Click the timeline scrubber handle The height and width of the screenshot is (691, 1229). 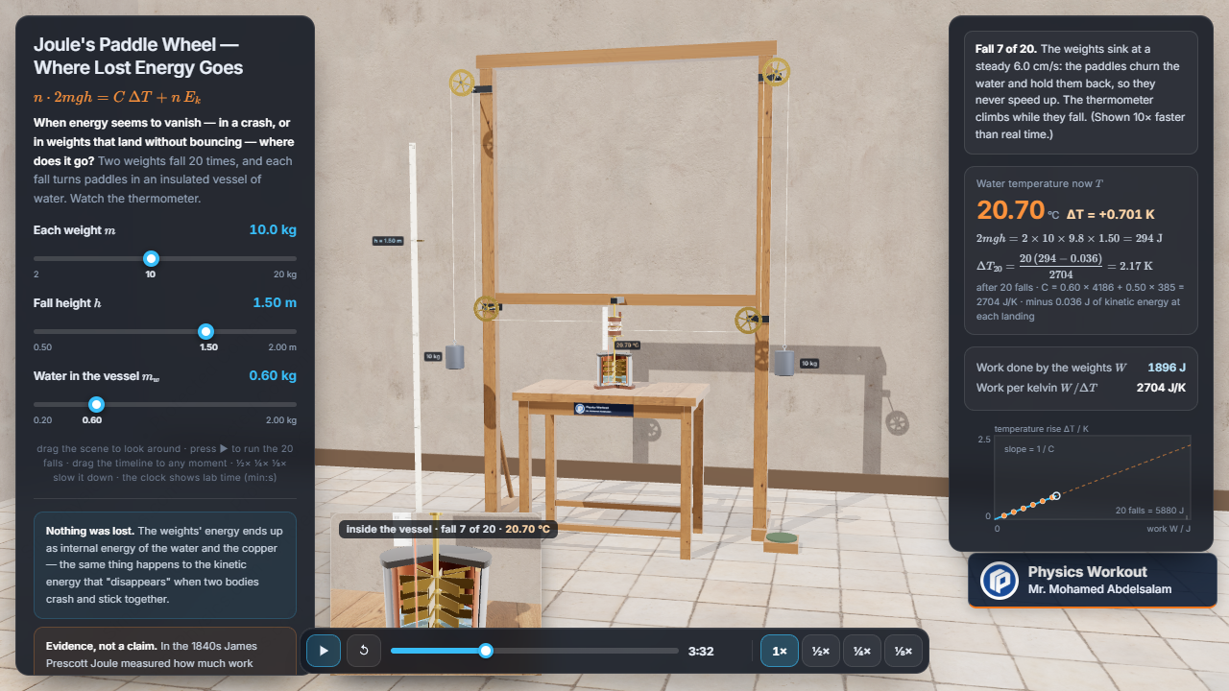pos(486,651)
